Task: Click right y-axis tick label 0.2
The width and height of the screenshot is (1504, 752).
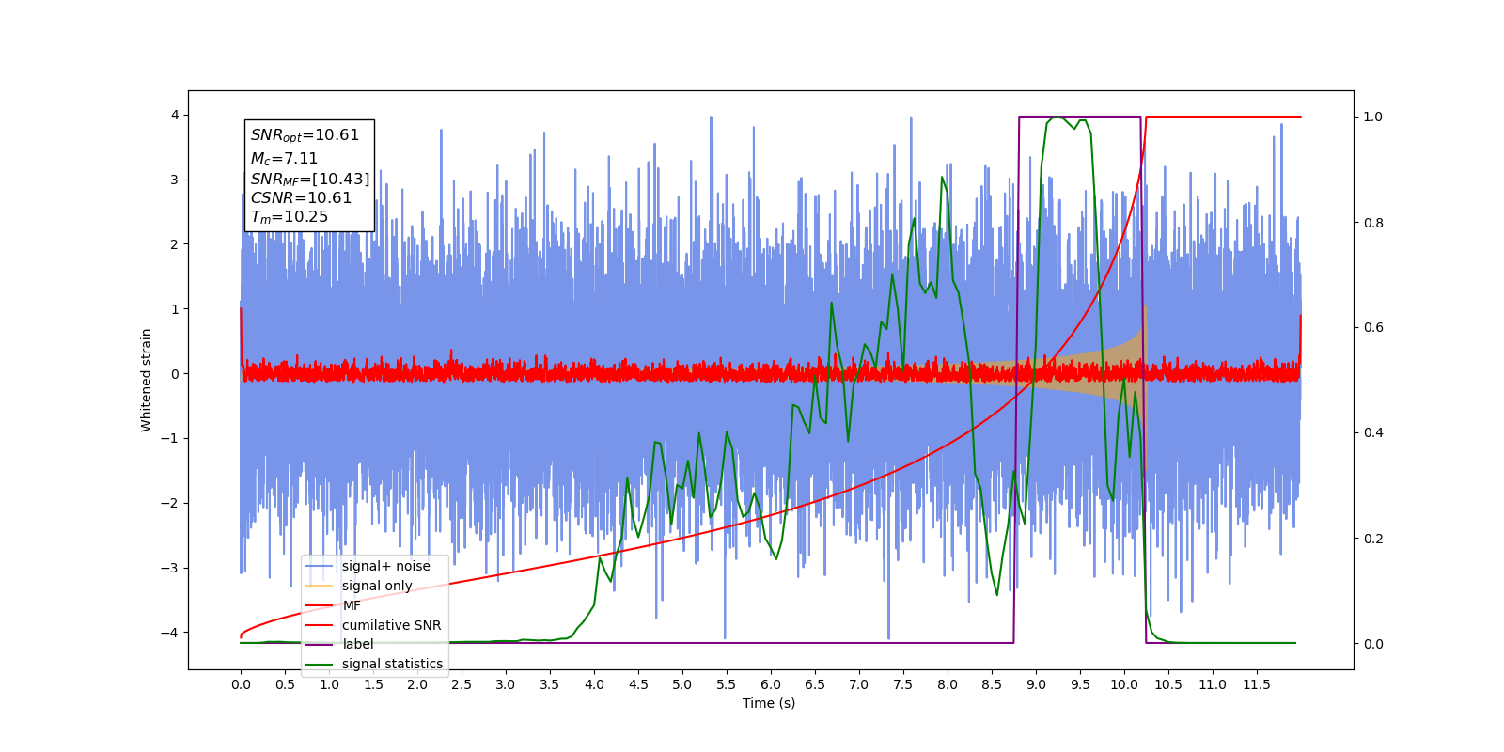Action: tap(1373, 539)
